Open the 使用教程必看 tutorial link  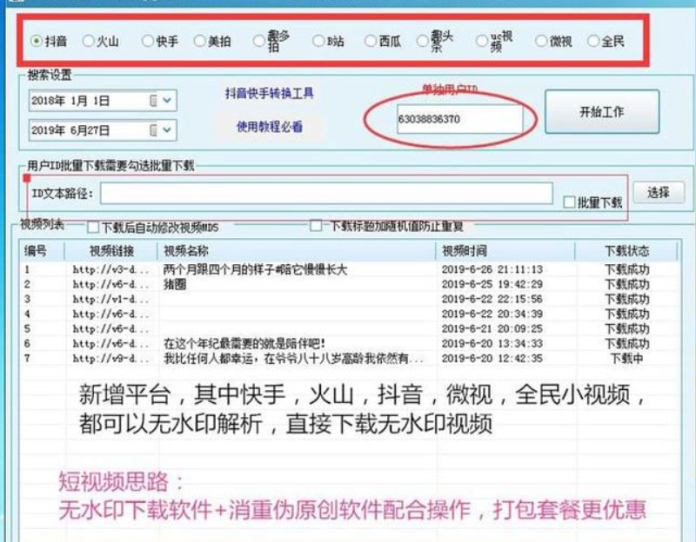point(270,127)
